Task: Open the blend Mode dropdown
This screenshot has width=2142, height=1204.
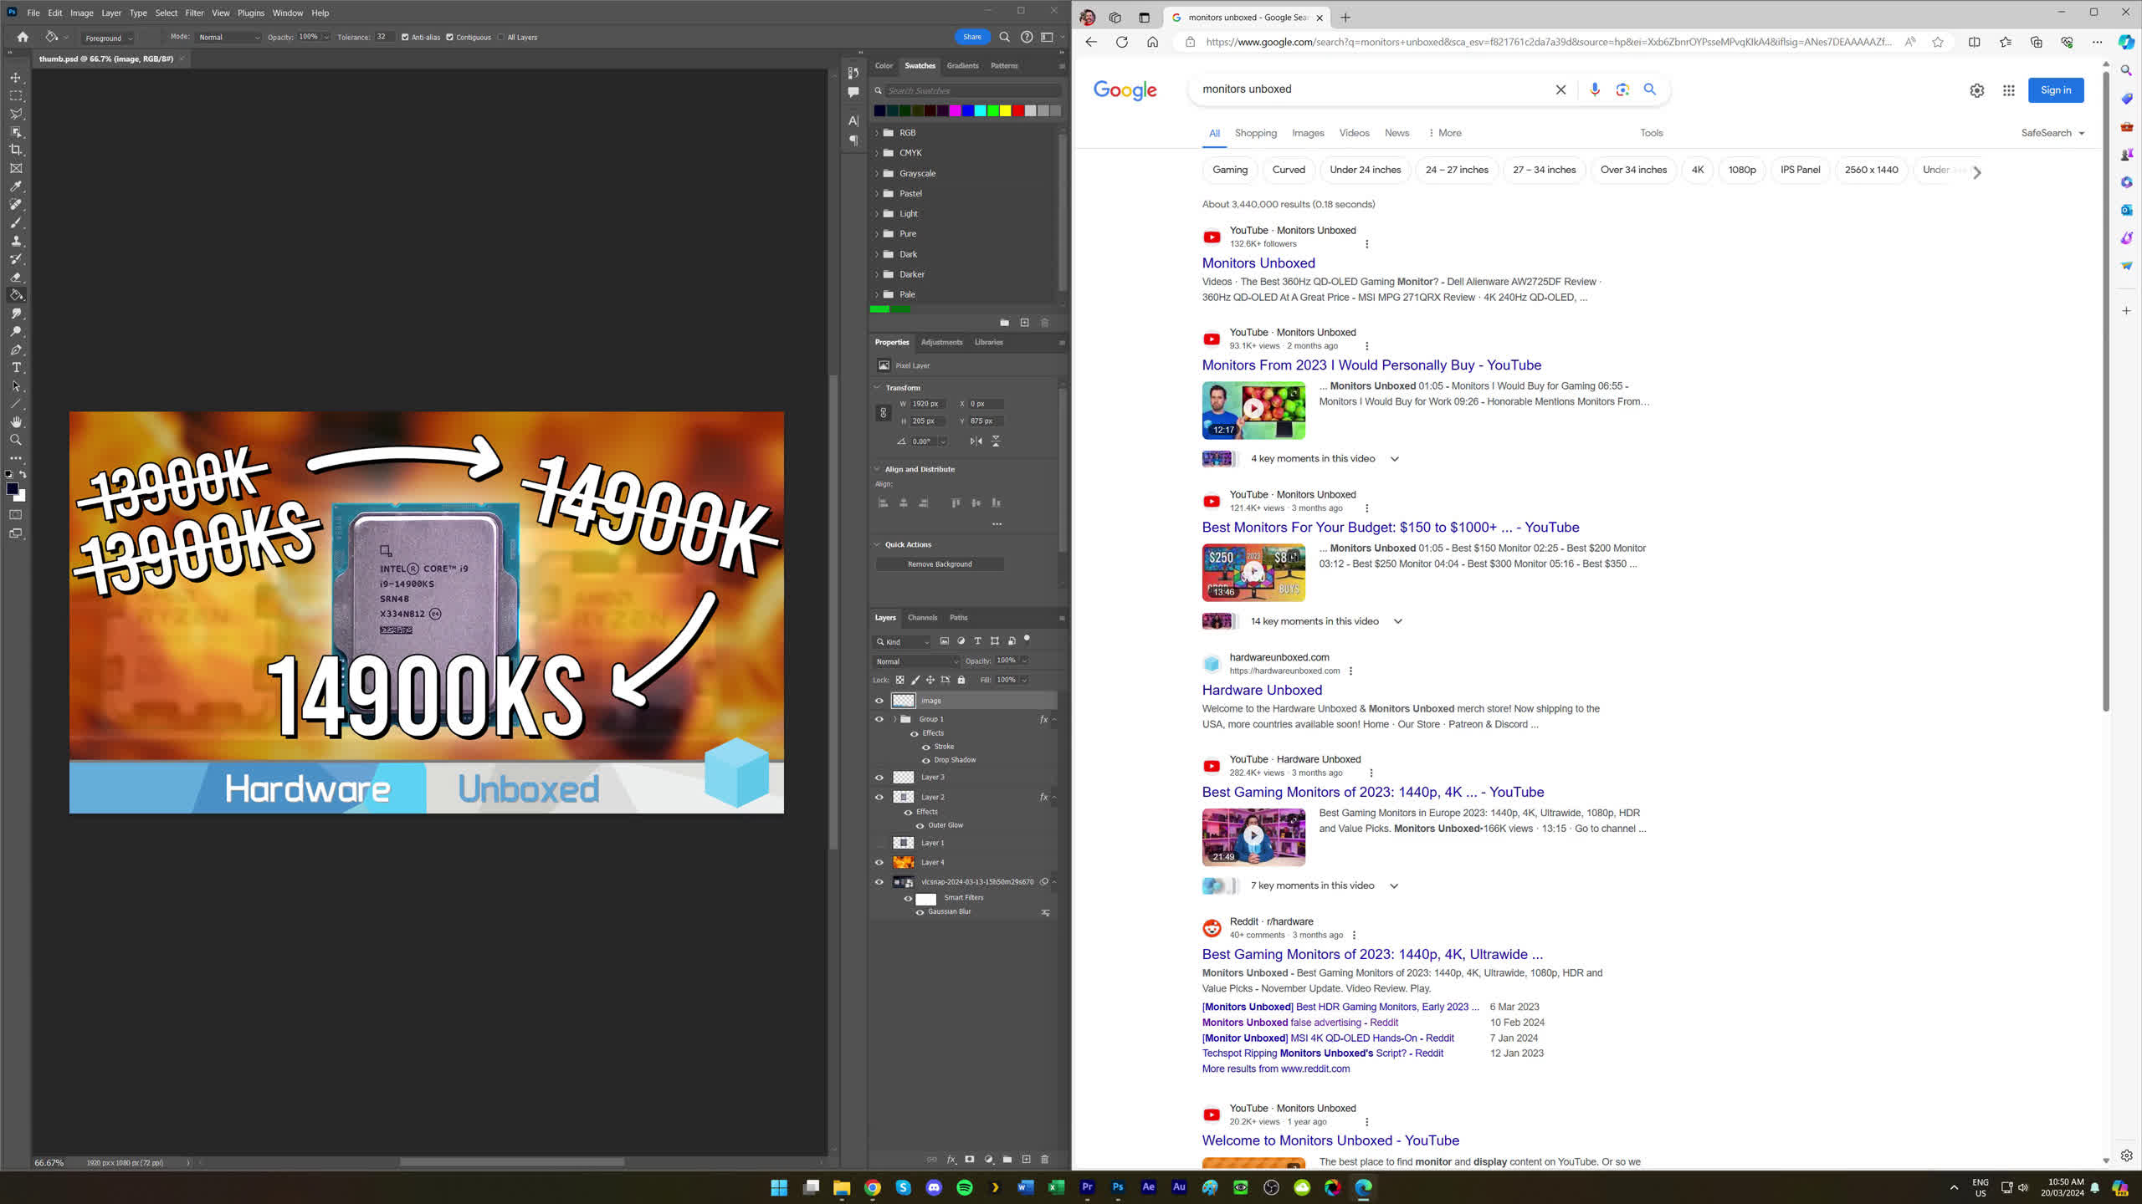Action: pos(228,38)
